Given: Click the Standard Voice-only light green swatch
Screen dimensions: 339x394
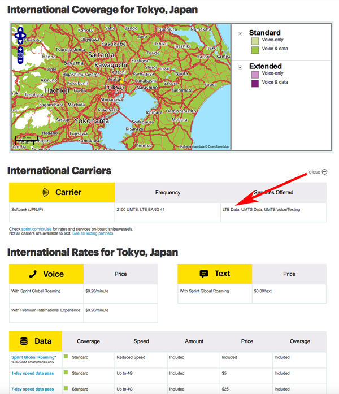Looking at the screenshot, I should pos(255,41).
